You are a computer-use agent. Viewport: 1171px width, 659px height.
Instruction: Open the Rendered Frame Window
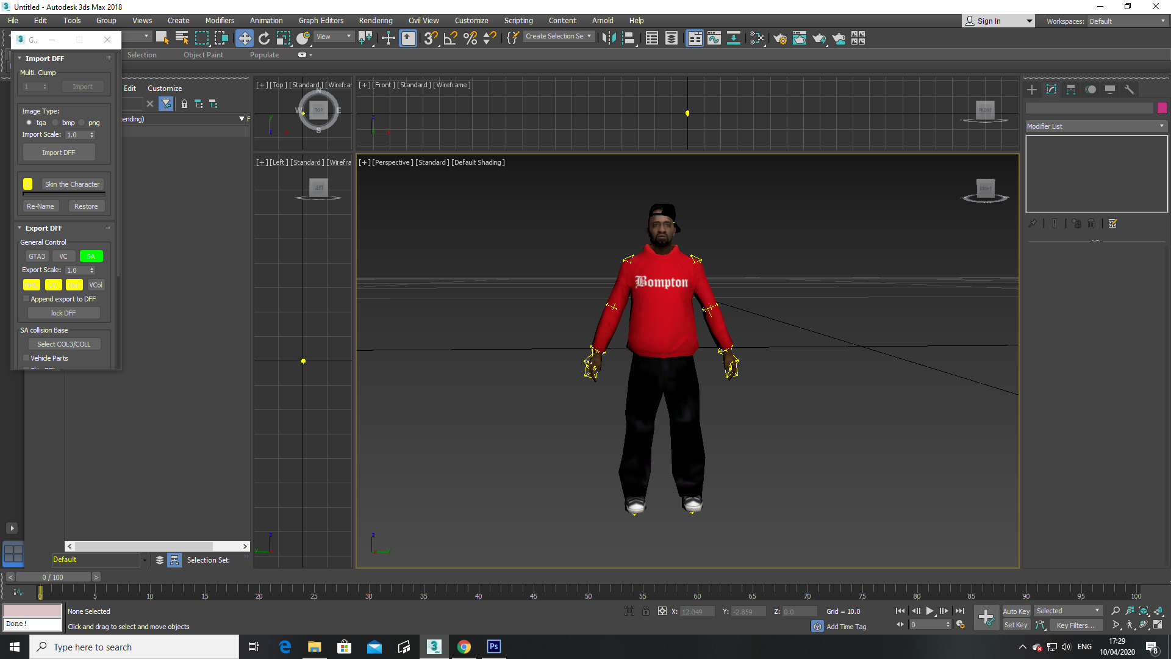tap(800, 38)
